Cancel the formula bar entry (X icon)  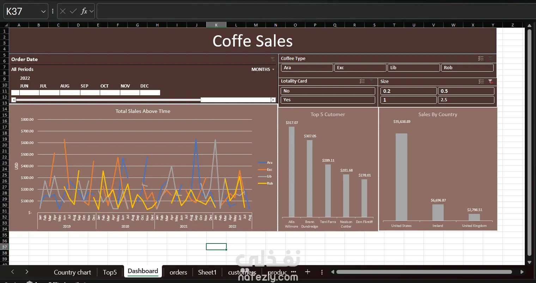(x=63, y=11)
